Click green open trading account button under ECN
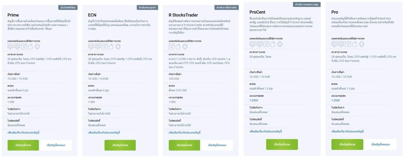Screen dimensions: 404x157 (120, 145)
